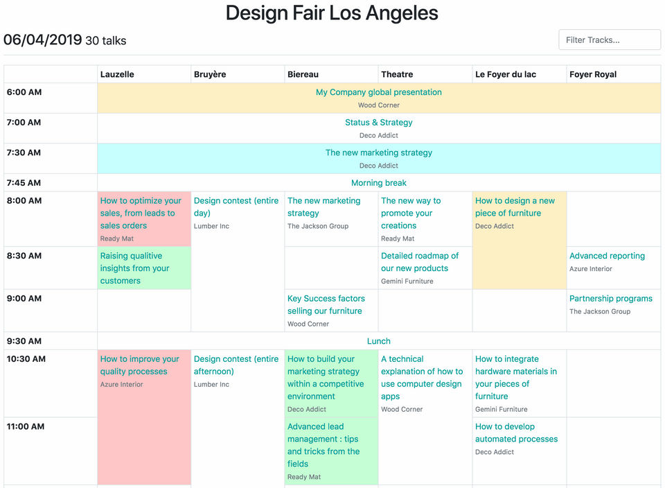Viewport: 665px width, 488px height.
Task: Open My Company global presentation talk
Action: coord(378,92)
